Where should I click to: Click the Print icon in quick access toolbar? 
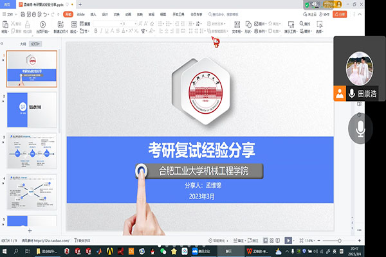tap(34, 15)
